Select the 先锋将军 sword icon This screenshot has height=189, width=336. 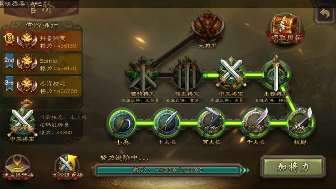pos(276,73)
